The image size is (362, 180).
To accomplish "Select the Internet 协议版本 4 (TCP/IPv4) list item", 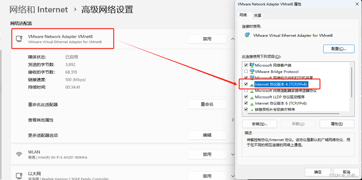I will (x=282, y=84).
